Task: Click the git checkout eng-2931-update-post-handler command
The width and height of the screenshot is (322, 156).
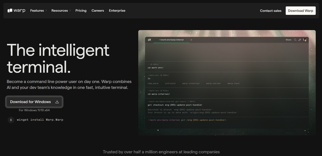Action: 175,105
